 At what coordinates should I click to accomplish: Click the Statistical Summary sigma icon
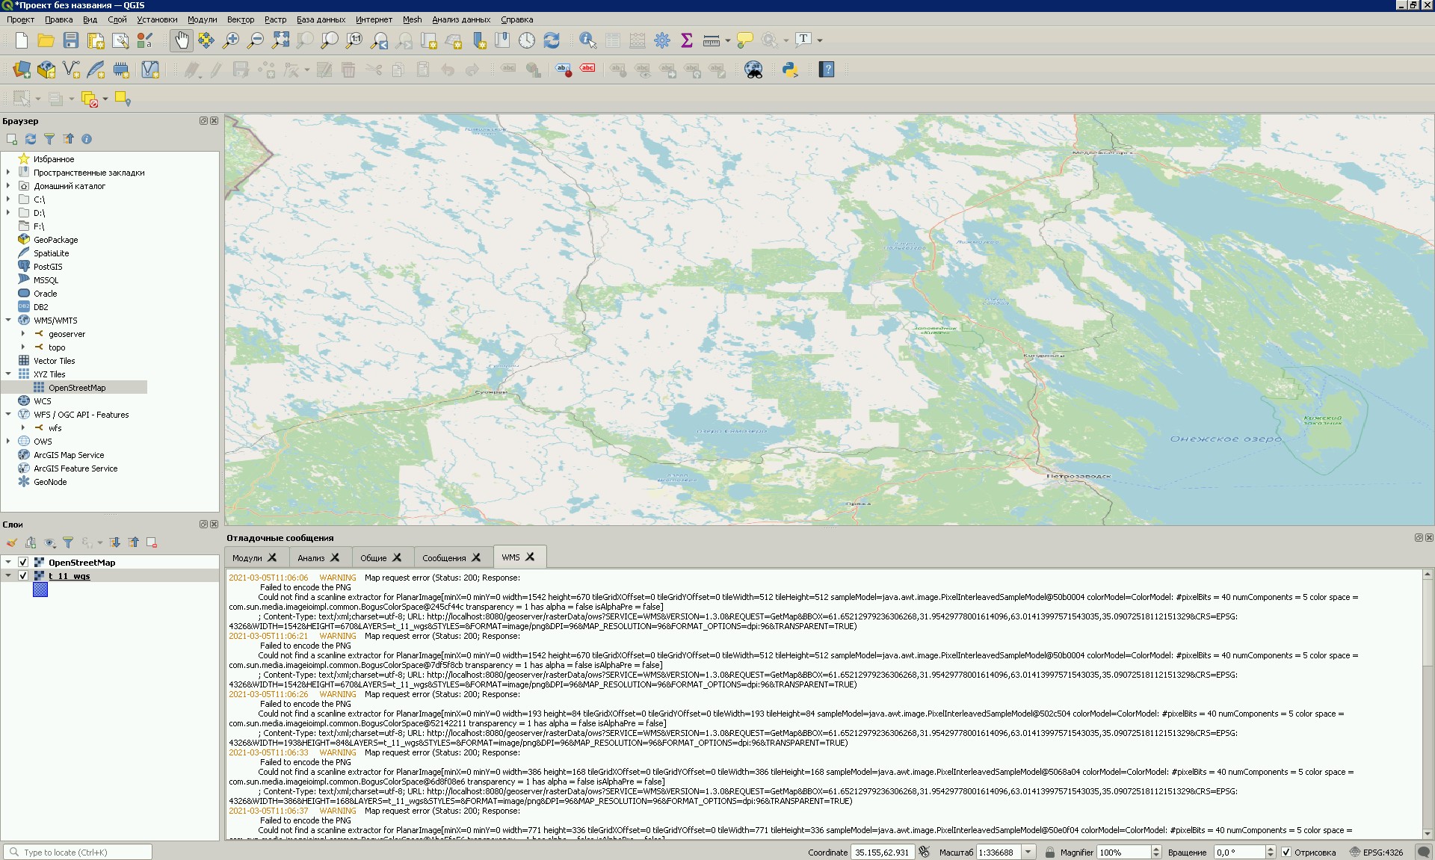[x=687, y=41]
